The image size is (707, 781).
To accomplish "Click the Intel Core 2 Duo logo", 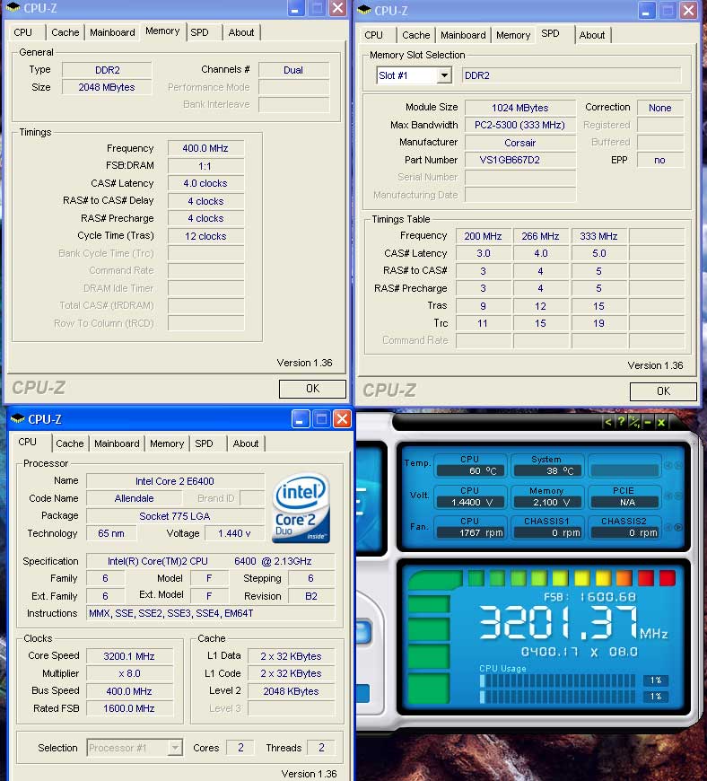I will coord(301,508).
